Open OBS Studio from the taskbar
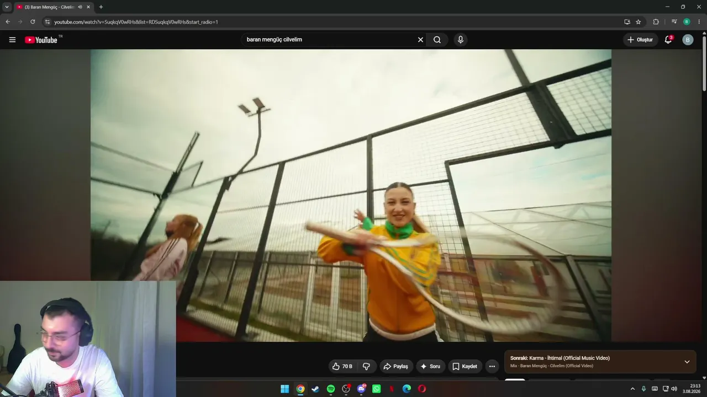Screen dimensions: 707x397 346,389
